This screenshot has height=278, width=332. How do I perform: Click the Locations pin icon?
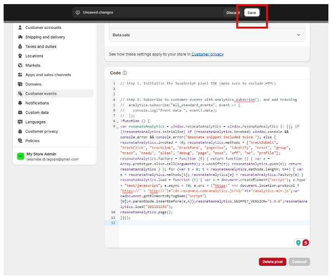point(20,56)
